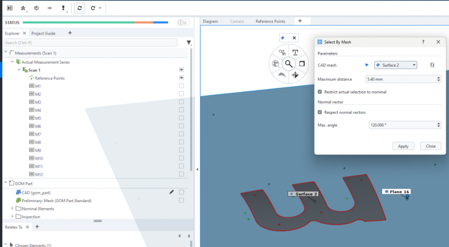Click the layout panel icon in top toolbar
The height and width of the screenshot is (247, 449).
(9, 8)
